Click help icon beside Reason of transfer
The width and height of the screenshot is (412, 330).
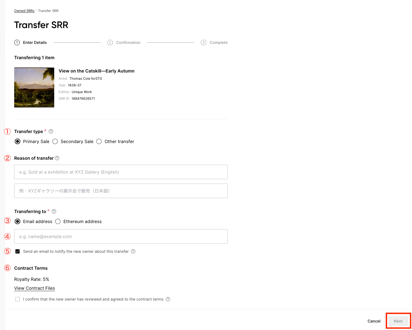point(57,158)
